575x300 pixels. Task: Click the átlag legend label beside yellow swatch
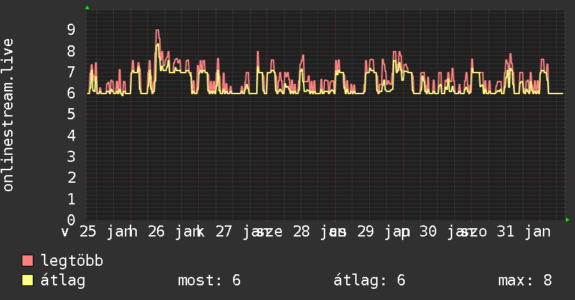click(63, 280)
